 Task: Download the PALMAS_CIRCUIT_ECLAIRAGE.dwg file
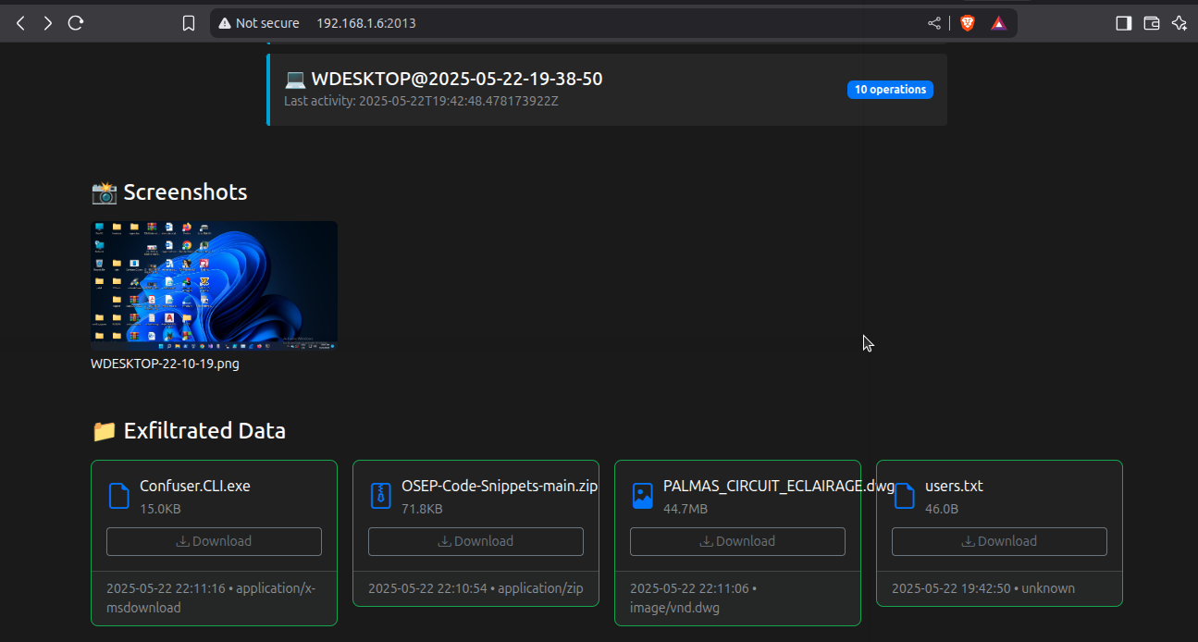tap(737, 541)
